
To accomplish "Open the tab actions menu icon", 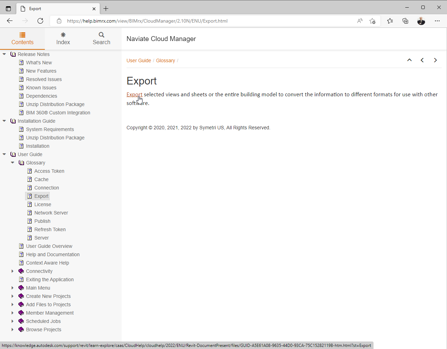I will 8,9.
